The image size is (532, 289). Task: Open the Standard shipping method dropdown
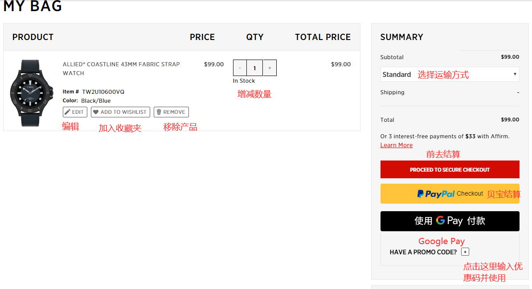[450, 74]
